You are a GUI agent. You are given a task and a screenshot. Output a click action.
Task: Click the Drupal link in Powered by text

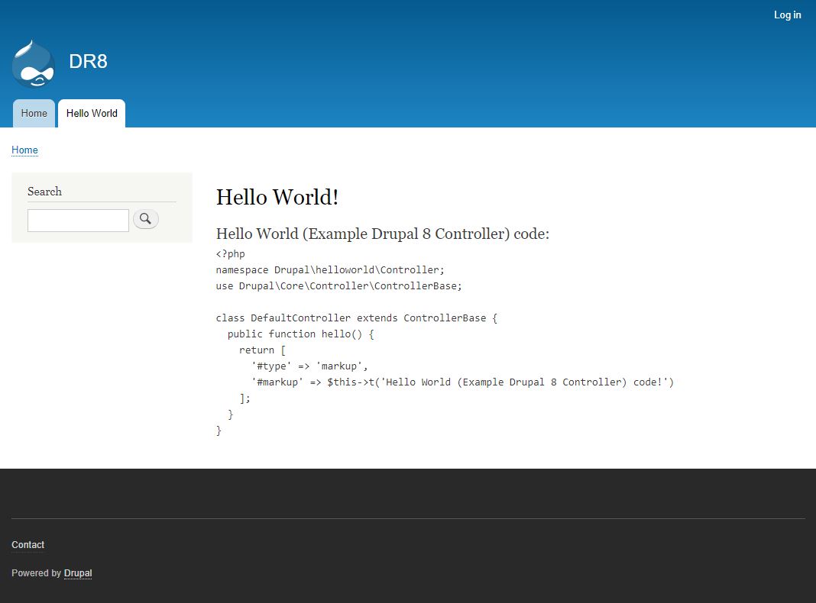78,573
